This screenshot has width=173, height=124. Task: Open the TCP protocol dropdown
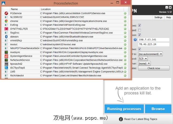click(143, 59)
